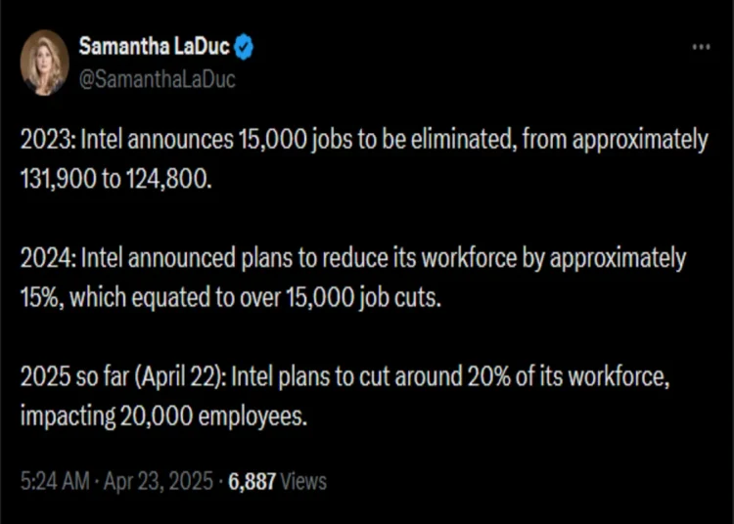Click the paragraph starting with 2023
The image size is (734, 524).
coord(364,159)
